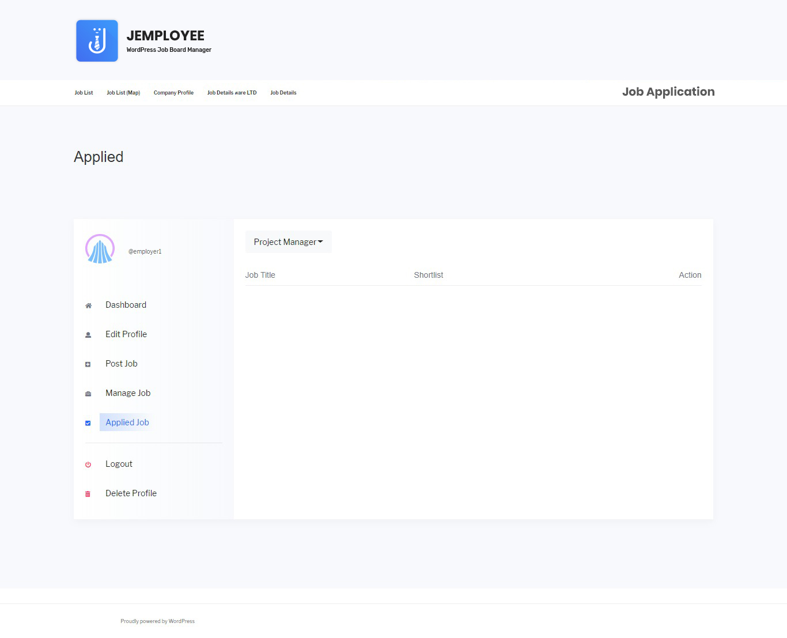Click Delete Profile link
The width and height of the screenshot is (787, 638).
pos(131,493)
